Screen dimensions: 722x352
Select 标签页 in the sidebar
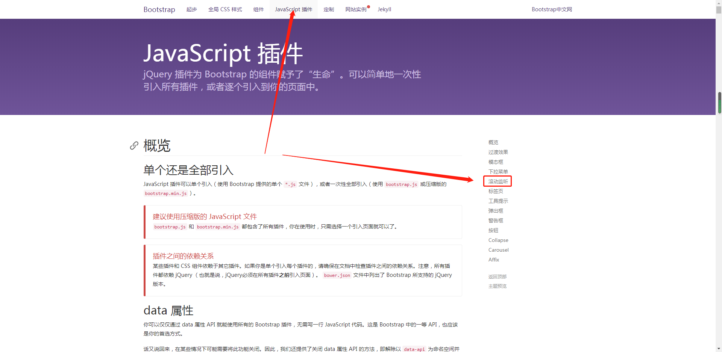pos(496,191)
